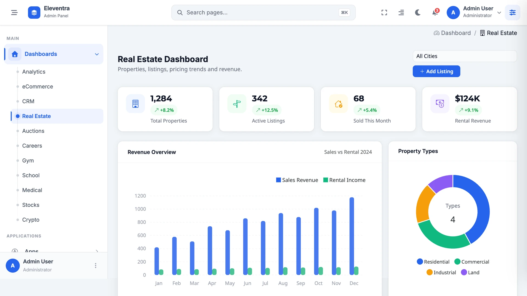The width and height of the screenshot is (527, 296).
Task: Click the +8.2% growth badge
Action: click(x=164, y=110)
